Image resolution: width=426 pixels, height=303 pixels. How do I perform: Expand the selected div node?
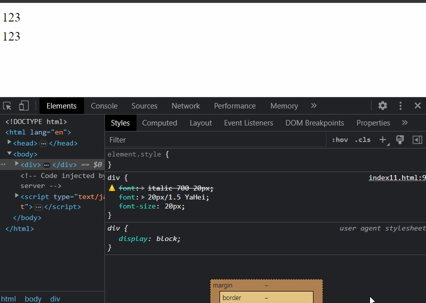click(16, 163)
